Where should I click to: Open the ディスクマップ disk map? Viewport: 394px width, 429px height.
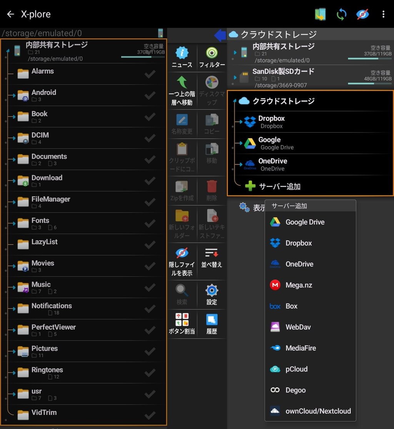(212, 91)
